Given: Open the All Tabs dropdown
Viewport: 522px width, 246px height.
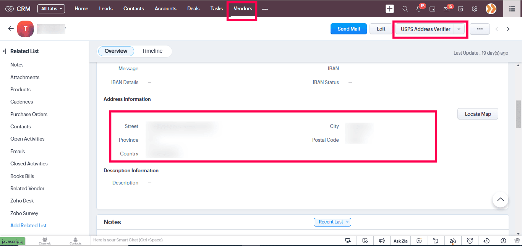Looking at the screenshot, I should coord(51,8).
